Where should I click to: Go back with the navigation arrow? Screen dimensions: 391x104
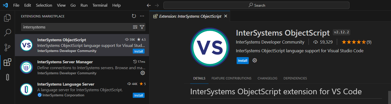point(149,5)
